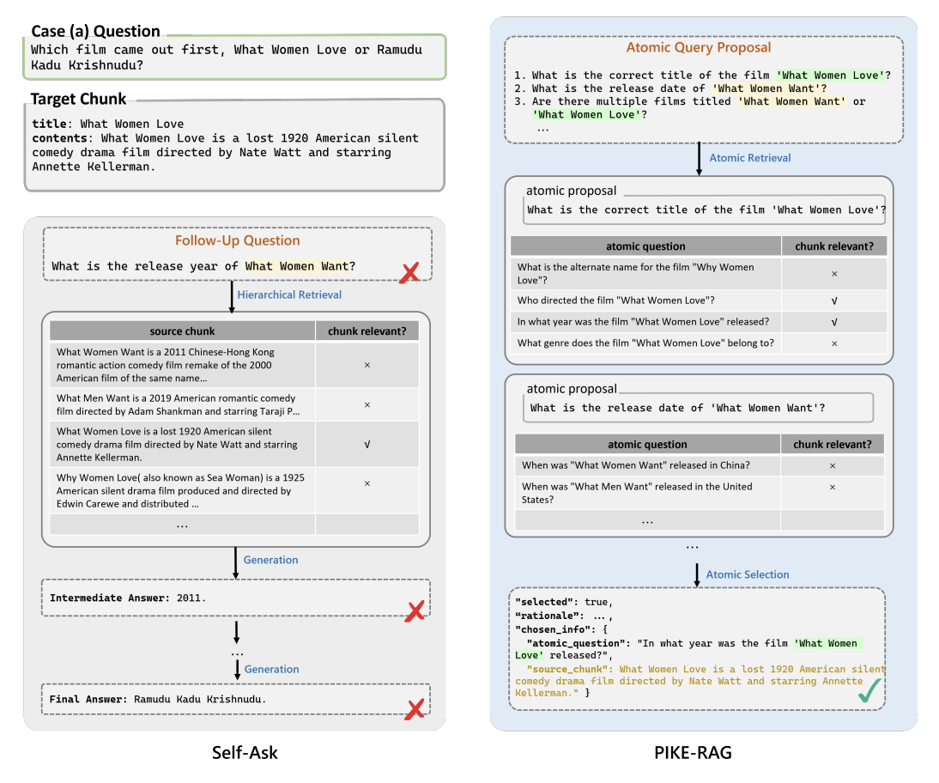Click the blue 'Atomic Retrieval' label
The width and height of the screenshot is (939, 783).
click(x=750, y=158)
